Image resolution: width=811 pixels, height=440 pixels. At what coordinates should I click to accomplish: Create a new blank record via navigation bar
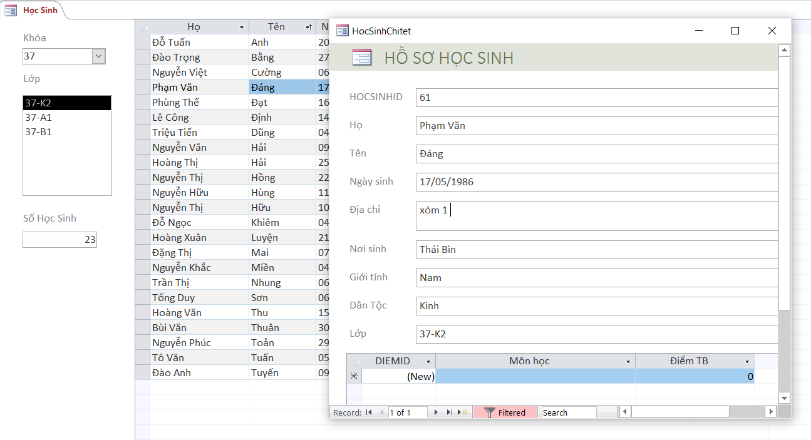[x=462, y=412]
